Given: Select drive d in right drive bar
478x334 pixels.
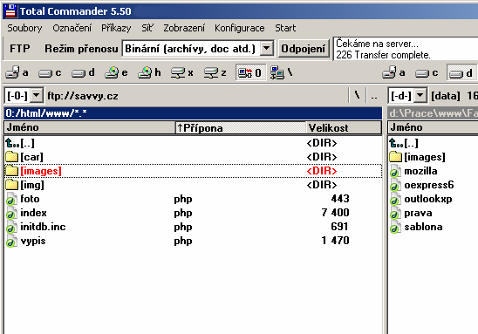Looking at the screenshot, I should click(x=461, y=72).
